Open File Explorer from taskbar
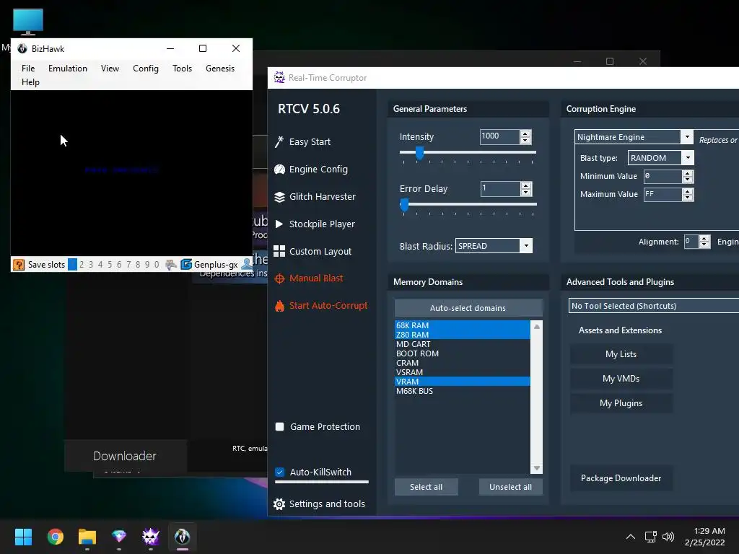The image size is (739, 554). click(x=87, y=537)
